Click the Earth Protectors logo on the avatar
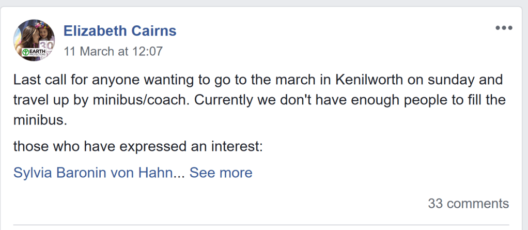The height and width of the screenshot is (230, 528). pos(29,53)
